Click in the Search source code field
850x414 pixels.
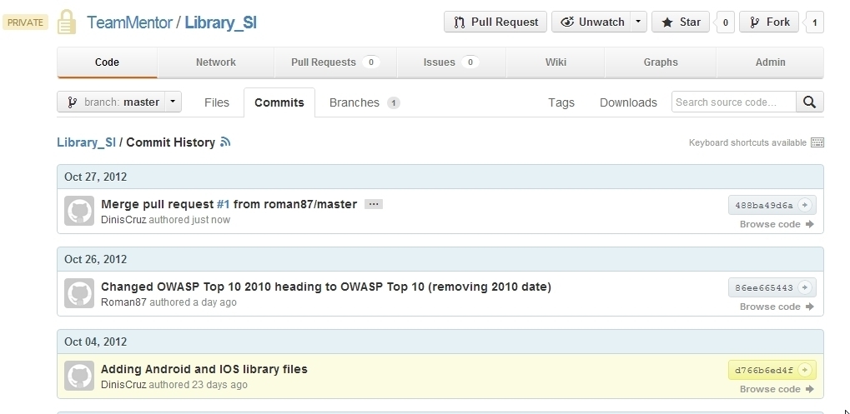723,102
